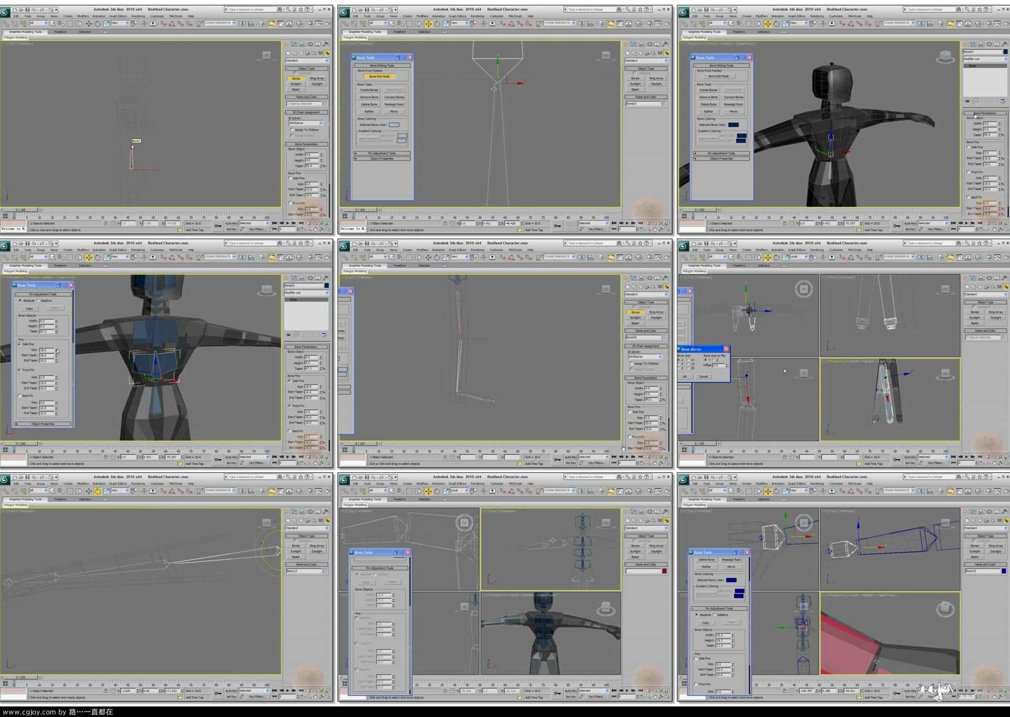Expand Object Properties rollout in middle-left Bone Tools
The height and width of the screenshot is (717, 1010).
[x=43, y=424]
